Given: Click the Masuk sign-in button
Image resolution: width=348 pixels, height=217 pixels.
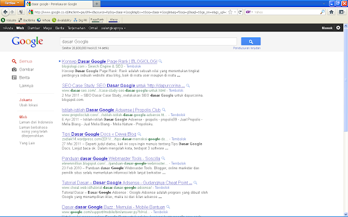Looking at the screenshot, I should pos(327,28).
